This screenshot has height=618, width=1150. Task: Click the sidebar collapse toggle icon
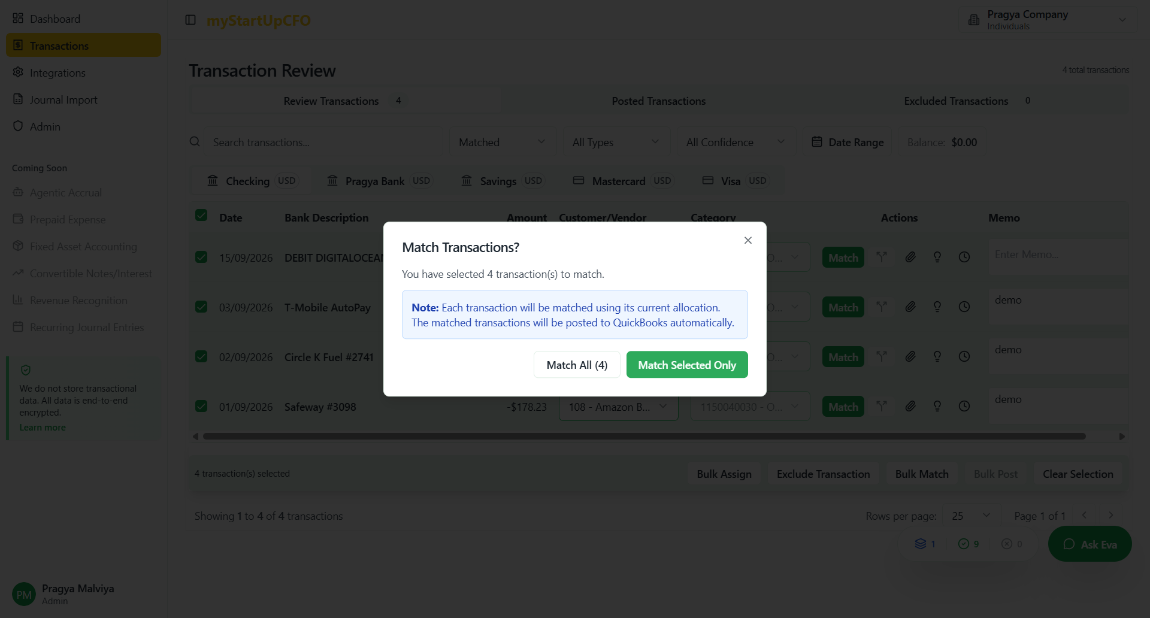[x=190, y=20]
